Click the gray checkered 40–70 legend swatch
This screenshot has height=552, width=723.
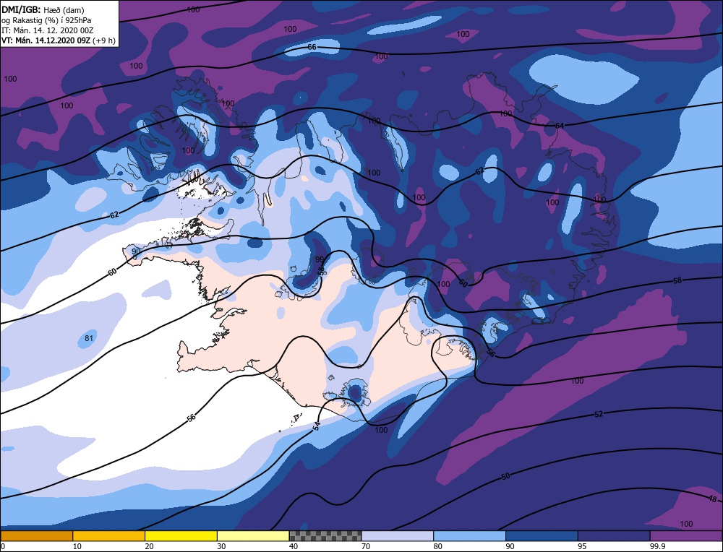325,535
